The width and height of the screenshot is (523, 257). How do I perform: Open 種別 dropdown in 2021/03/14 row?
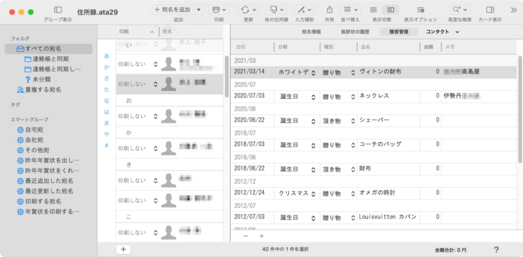[338, 72]
